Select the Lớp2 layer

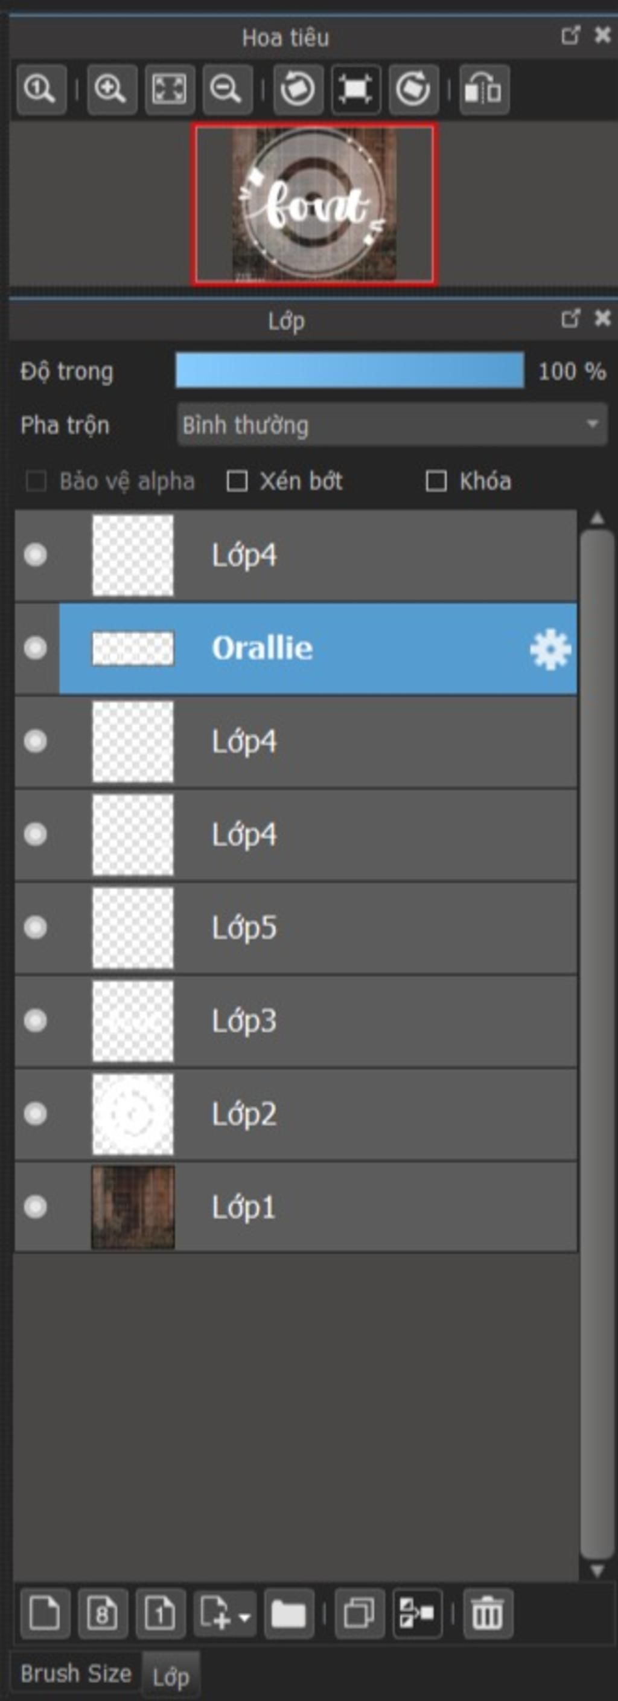click(x=296, y=1114)
